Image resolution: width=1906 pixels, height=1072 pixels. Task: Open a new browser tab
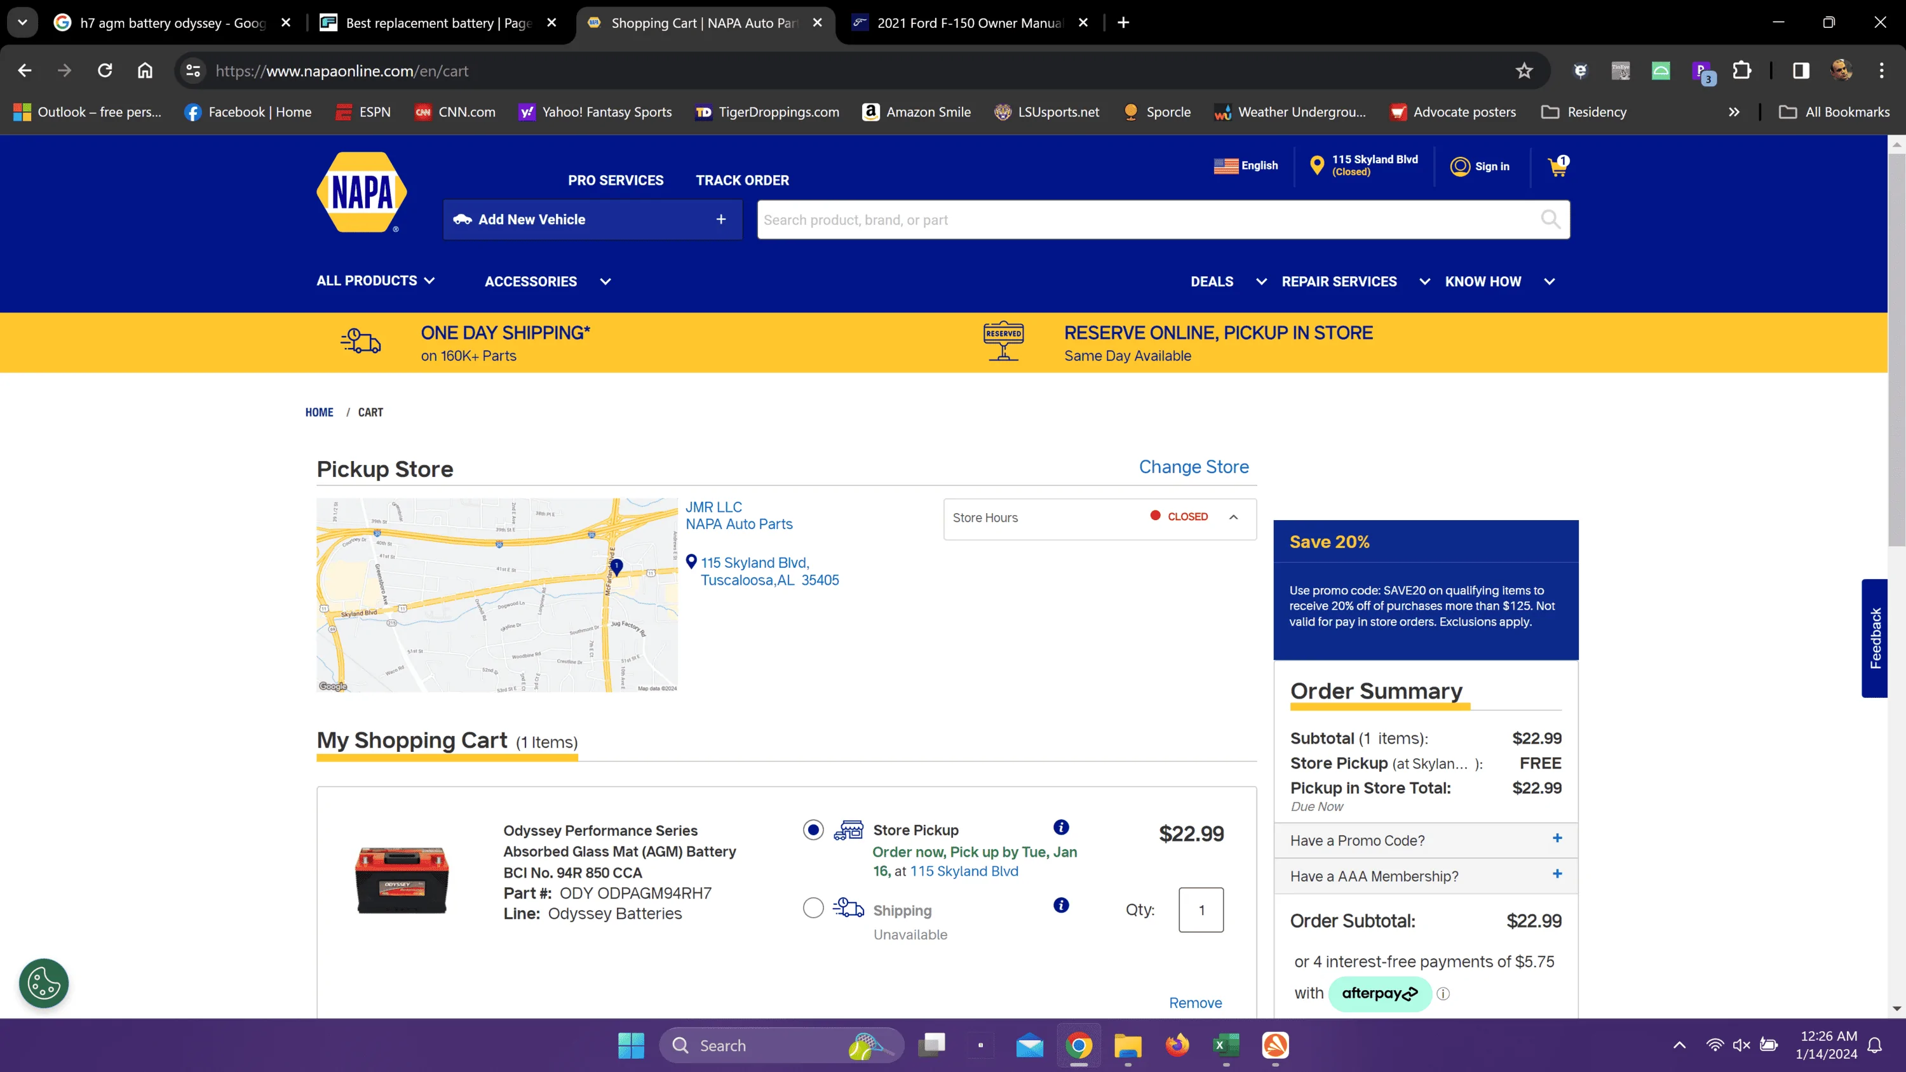click(x=1123, y=23)
